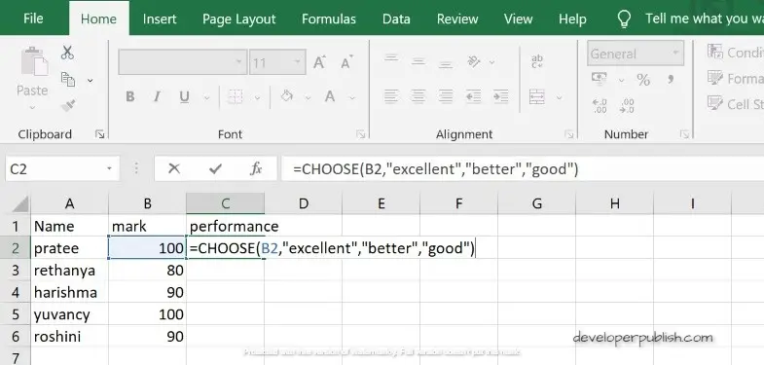Viewport: 764px width, 365px height.
Task: Open Insert Function fx dialog
Action: 256,169
